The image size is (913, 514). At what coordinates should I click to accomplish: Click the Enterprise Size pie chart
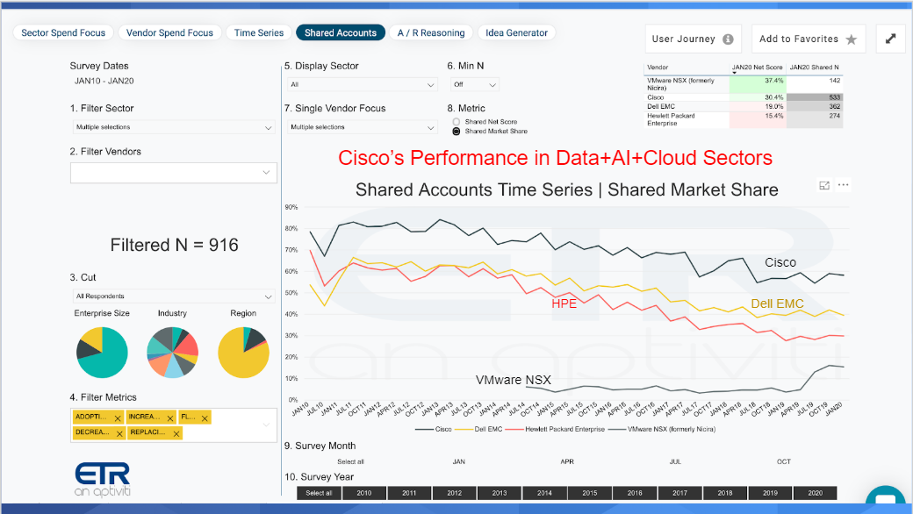[x=102, y=353]
